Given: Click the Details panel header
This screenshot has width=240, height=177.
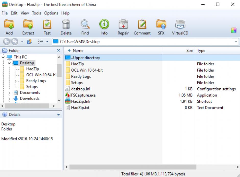Looking at the screenshot, I should tap(31, 114).
